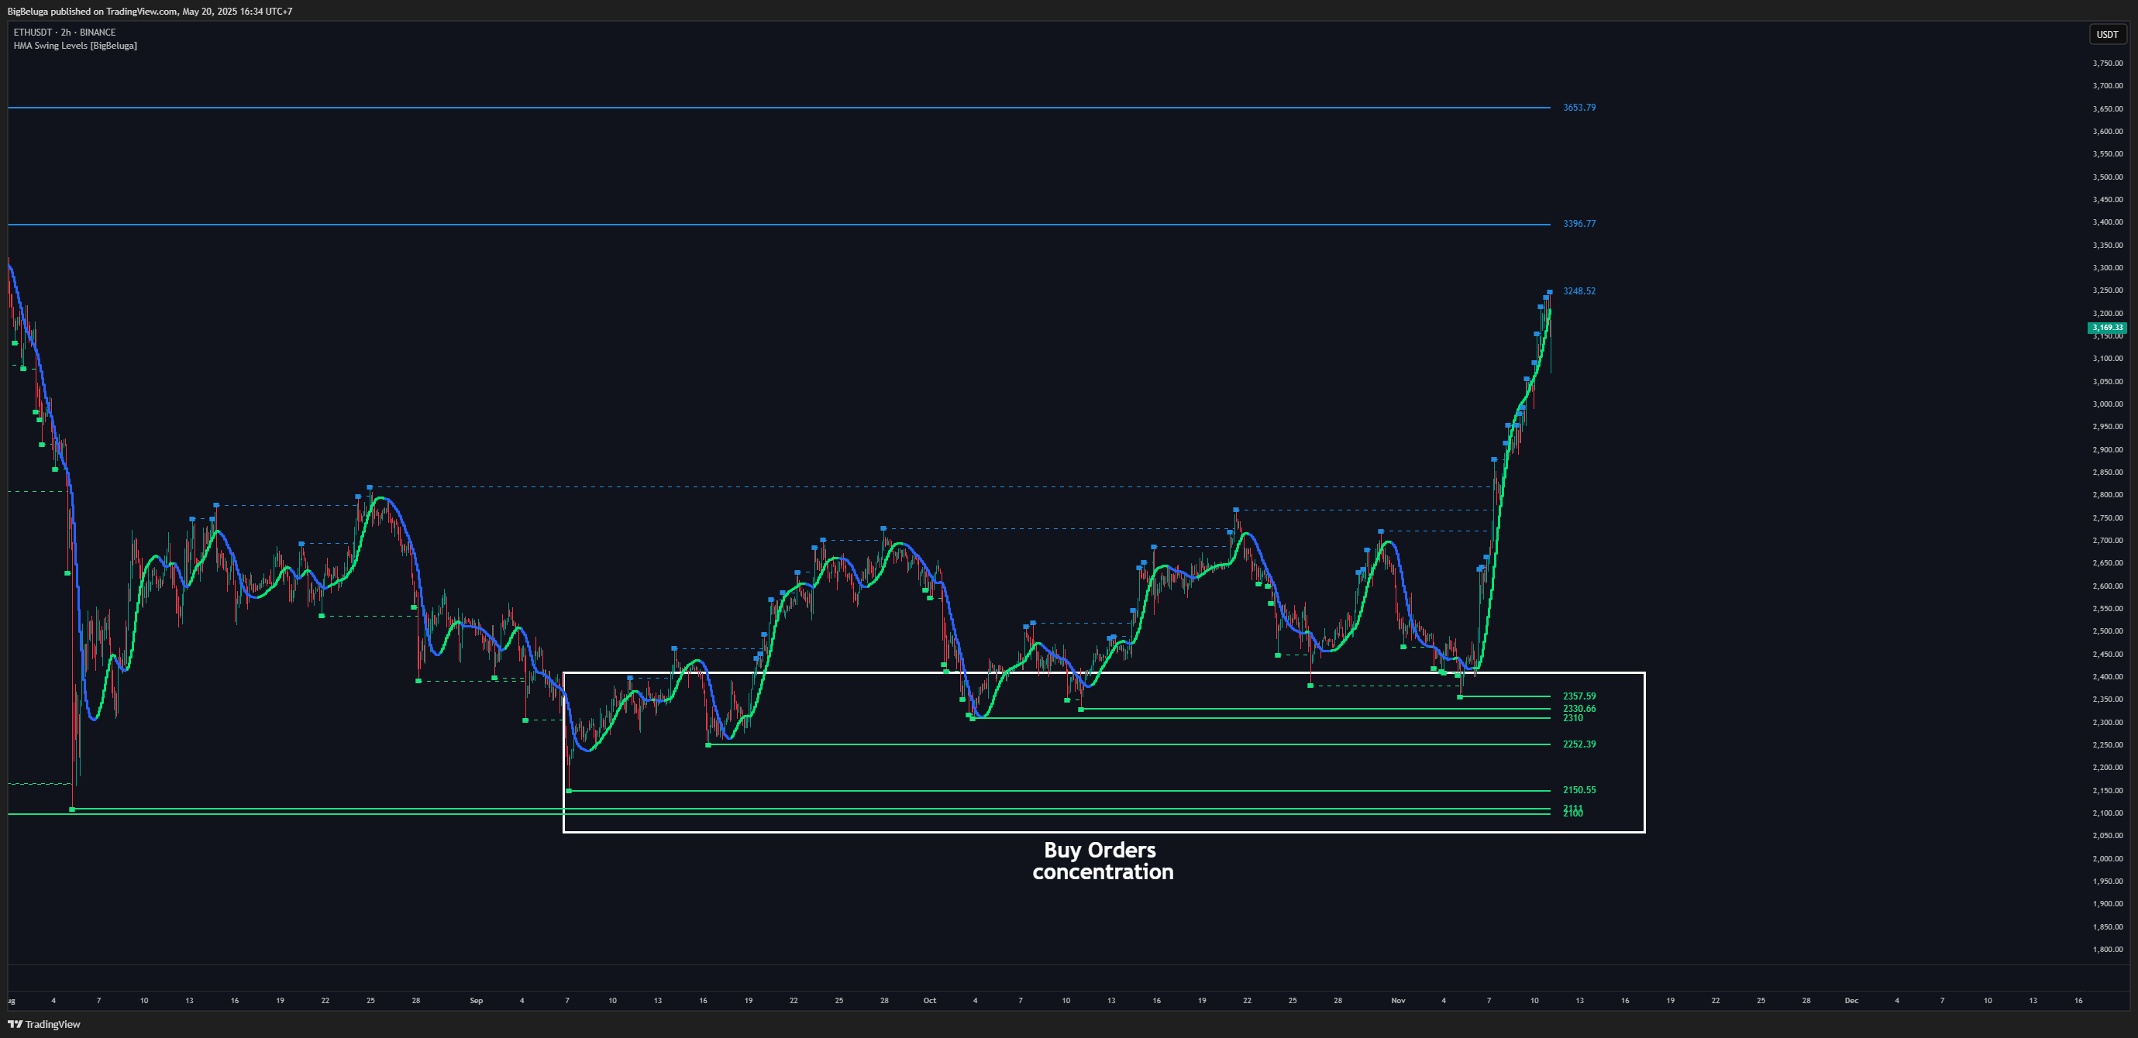
Task: Click the Oct label on time axis
Action: point(930,1001)
